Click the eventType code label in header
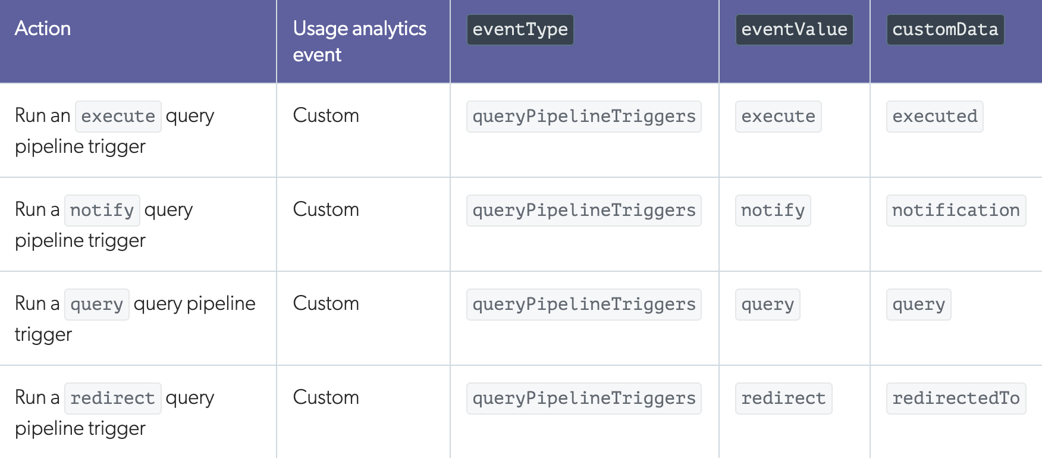1042x458 pixels. 520,30
